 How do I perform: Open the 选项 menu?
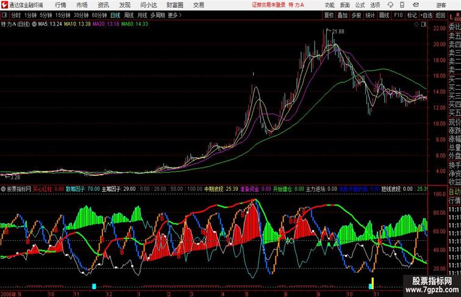[375, 5]
